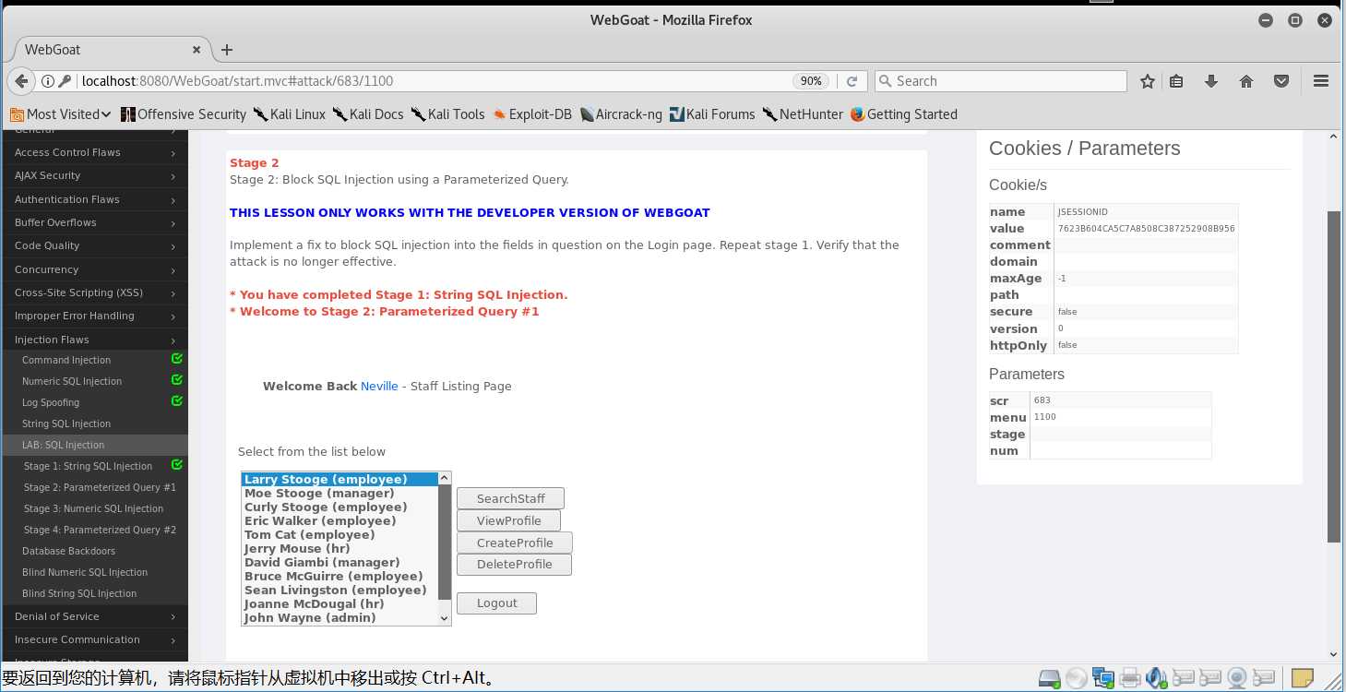This screenshot has height=692, width=1346.
Task: Click the VM printer status icon
Action: pyautogui.click(x=1130, y=679)
